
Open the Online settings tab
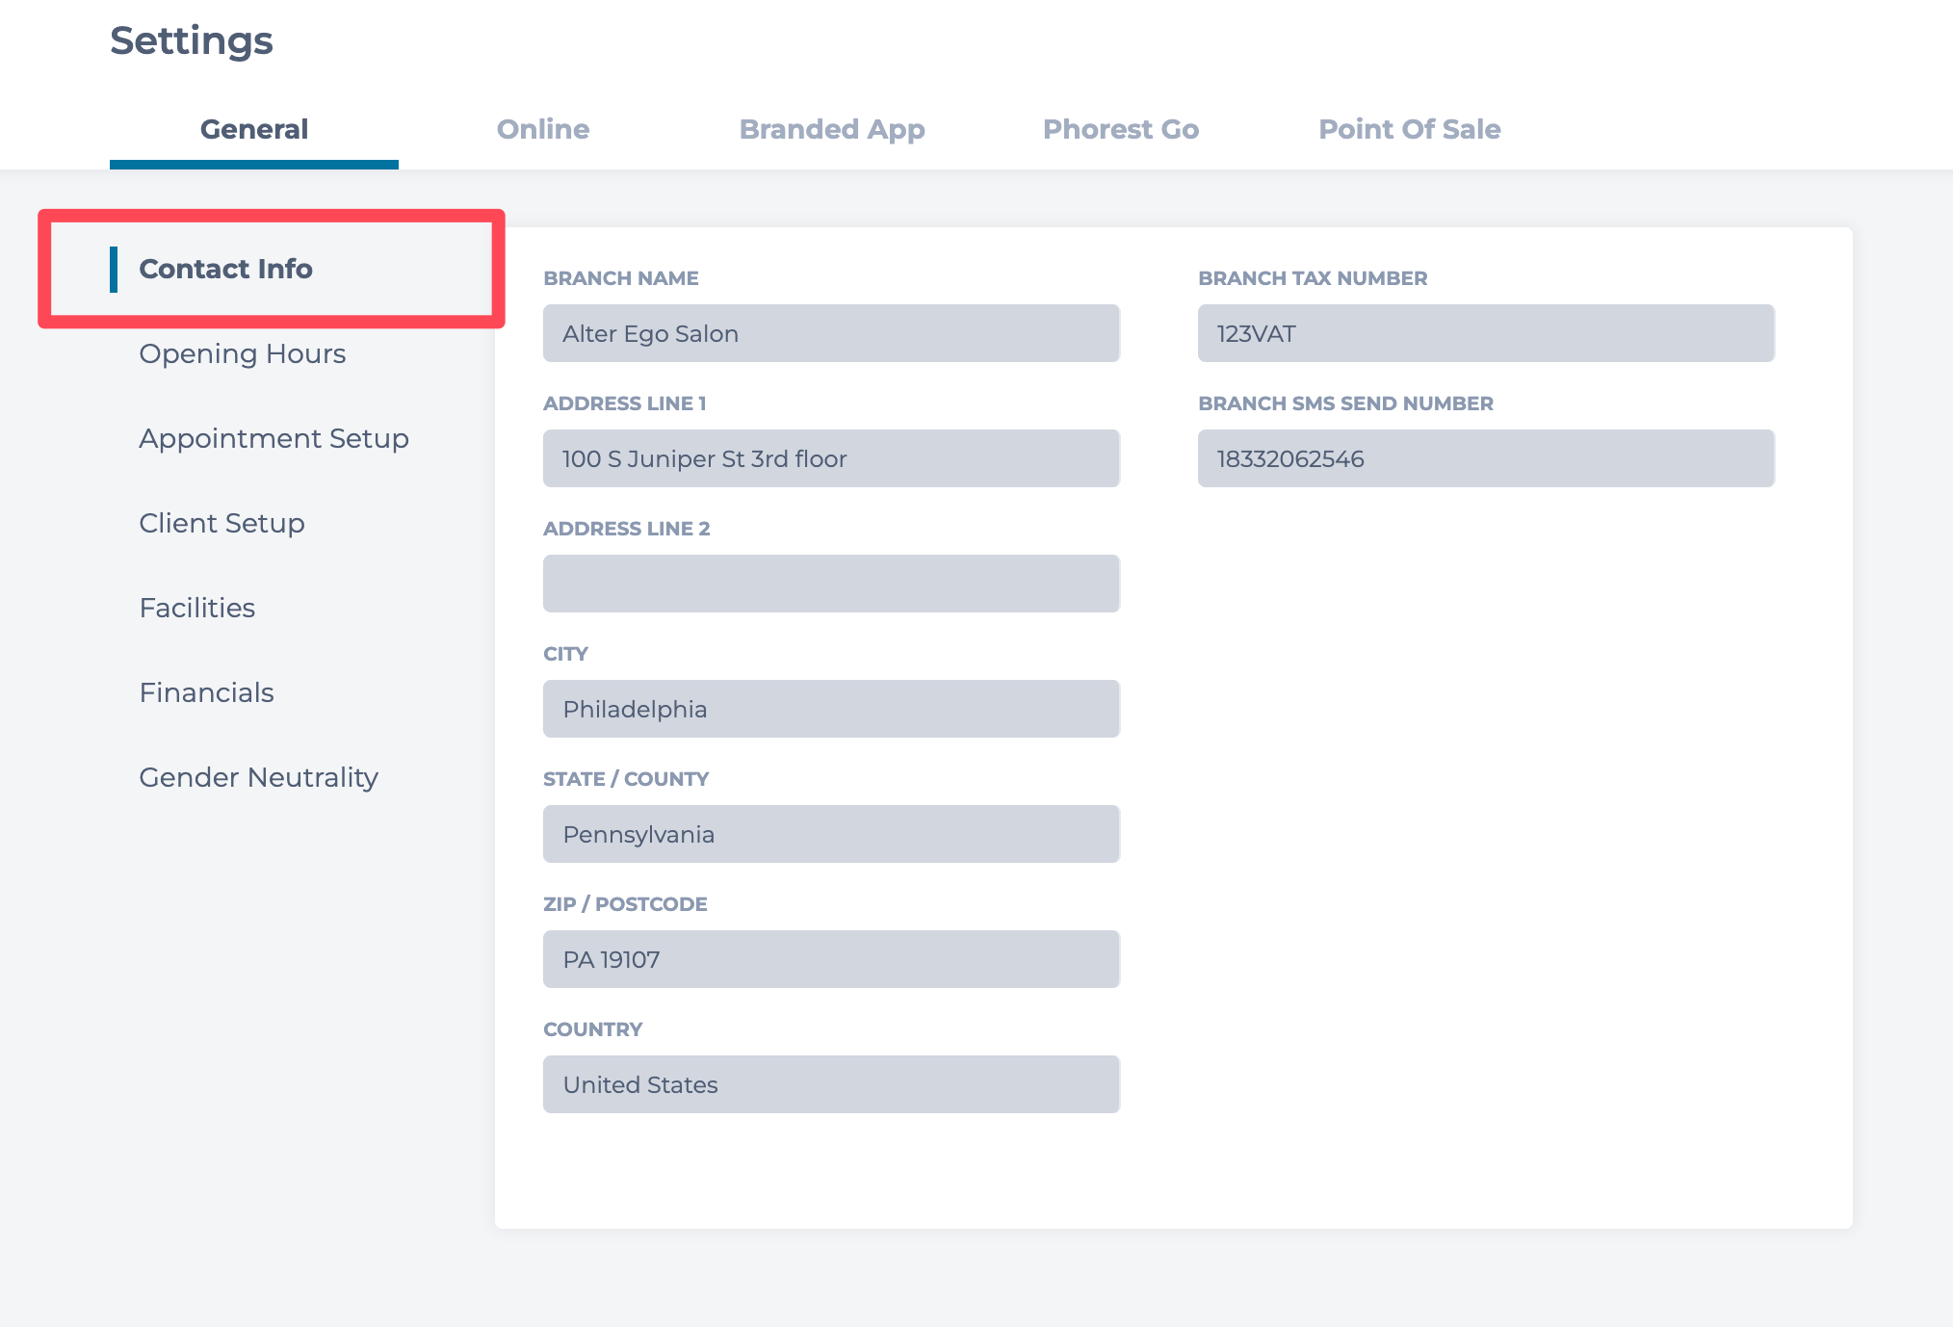coord(542,129)
